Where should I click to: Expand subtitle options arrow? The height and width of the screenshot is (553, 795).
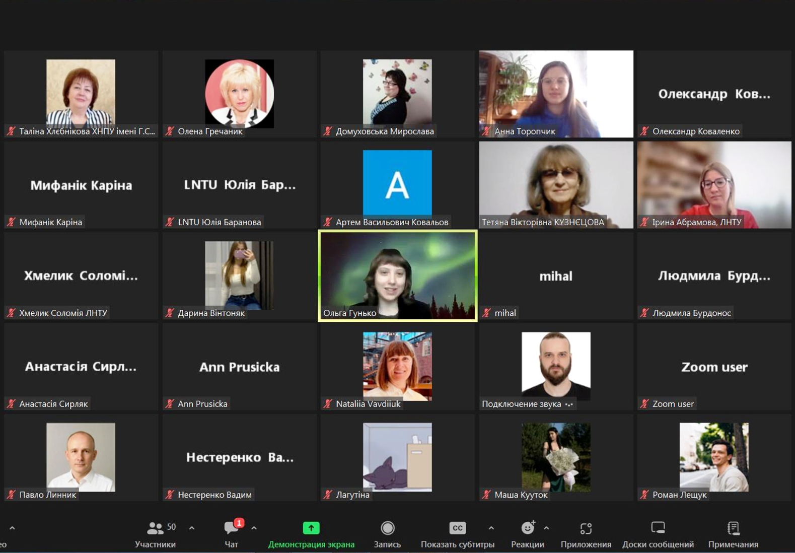point(491,528)
